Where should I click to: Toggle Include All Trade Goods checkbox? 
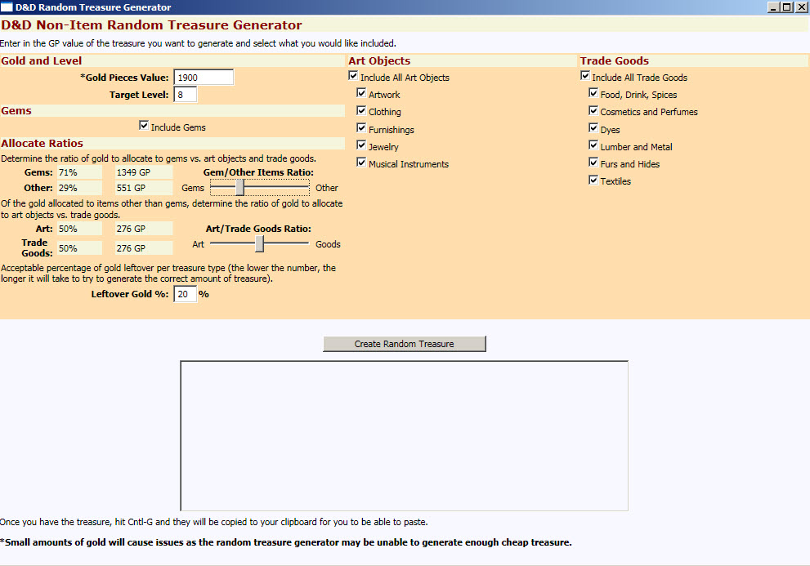[x=585, y=77]
